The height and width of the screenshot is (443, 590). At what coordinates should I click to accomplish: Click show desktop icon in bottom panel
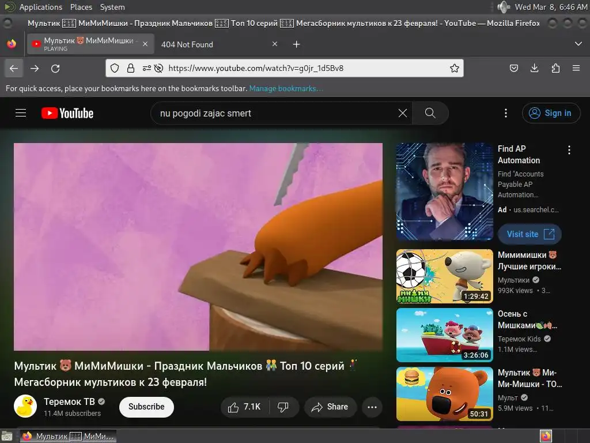[7, 436]
